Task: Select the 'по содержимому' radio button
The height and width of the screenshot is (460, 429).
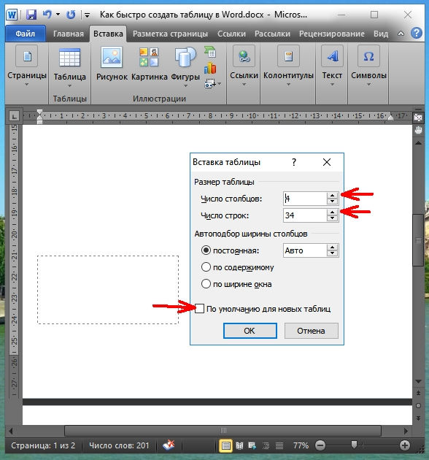Action: [x=206, y=267]
